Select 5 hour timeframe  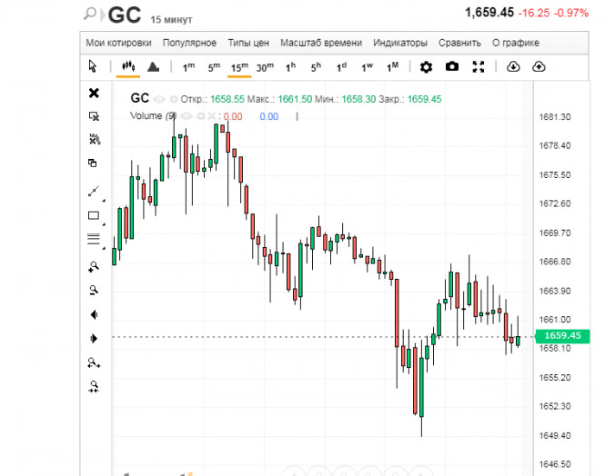pos(316,67)
